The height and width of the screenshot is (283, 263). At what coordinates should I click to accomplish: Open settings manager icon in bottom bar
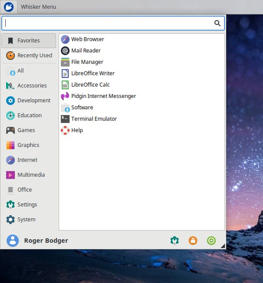175,241
